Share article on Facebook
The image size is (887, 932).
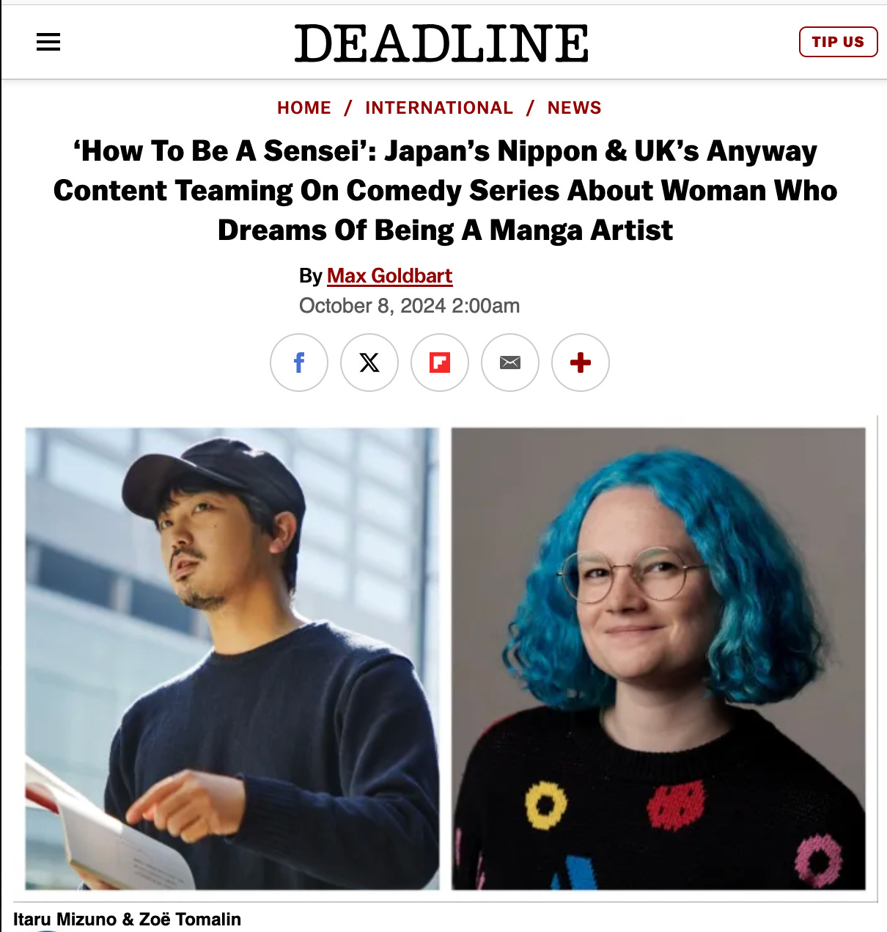(x=299, y=363)
